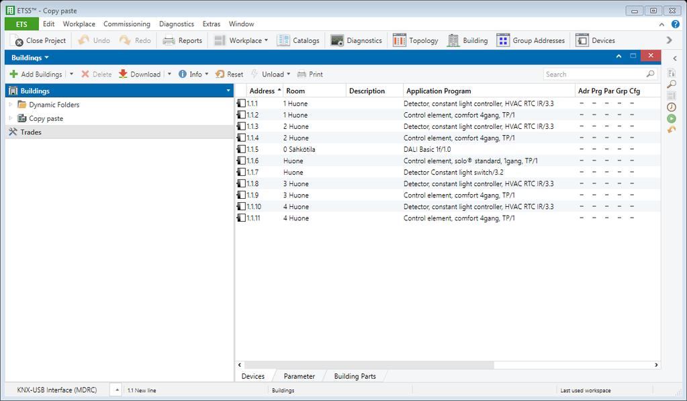Click the red Delete cross icon
Screen dimensions: 687x401
coord(85,74)
